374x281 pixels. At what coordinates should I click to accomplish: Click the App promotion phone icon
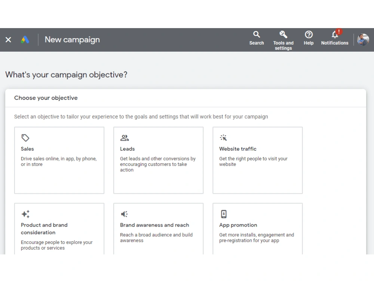(x=224, y=214)
